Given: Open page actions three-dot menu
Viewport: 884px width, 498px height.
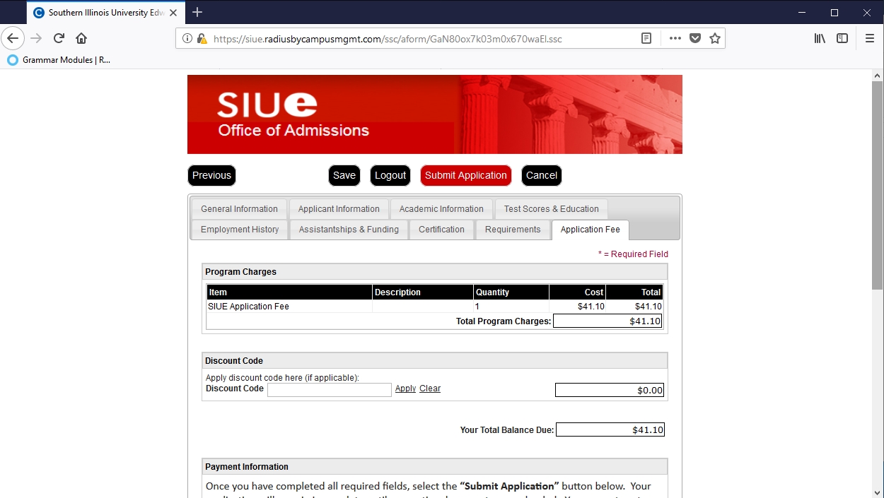Looking at the screenshot, I should [x=675, y=39].
